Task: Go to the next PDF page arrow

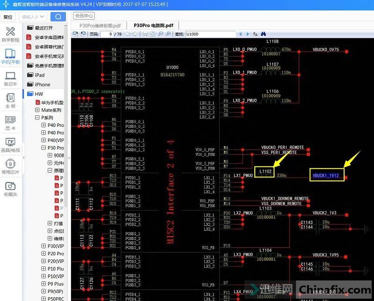Action: click(135, 34)
